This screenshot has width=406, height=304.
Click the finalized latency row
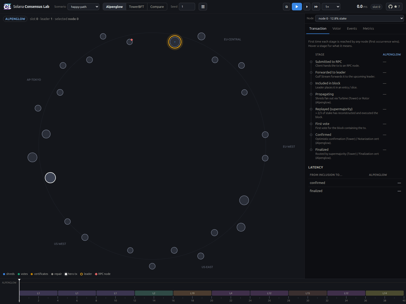355,191
